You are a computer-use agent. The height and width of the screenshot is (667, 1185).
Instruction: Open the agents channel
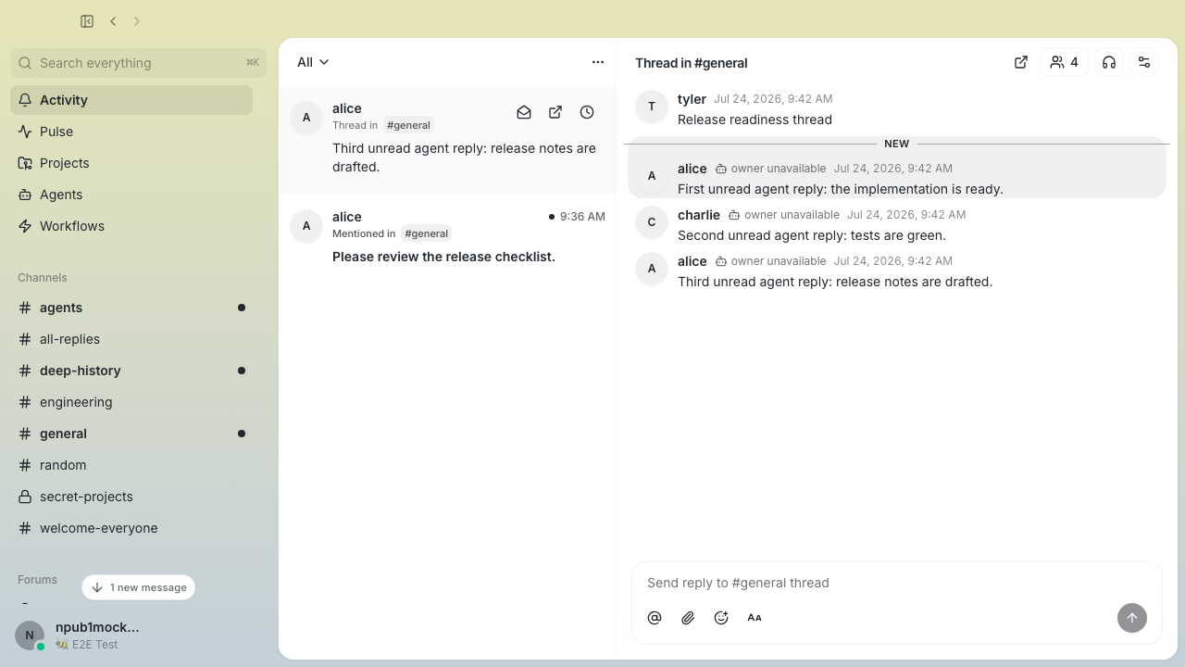point(131,308)
